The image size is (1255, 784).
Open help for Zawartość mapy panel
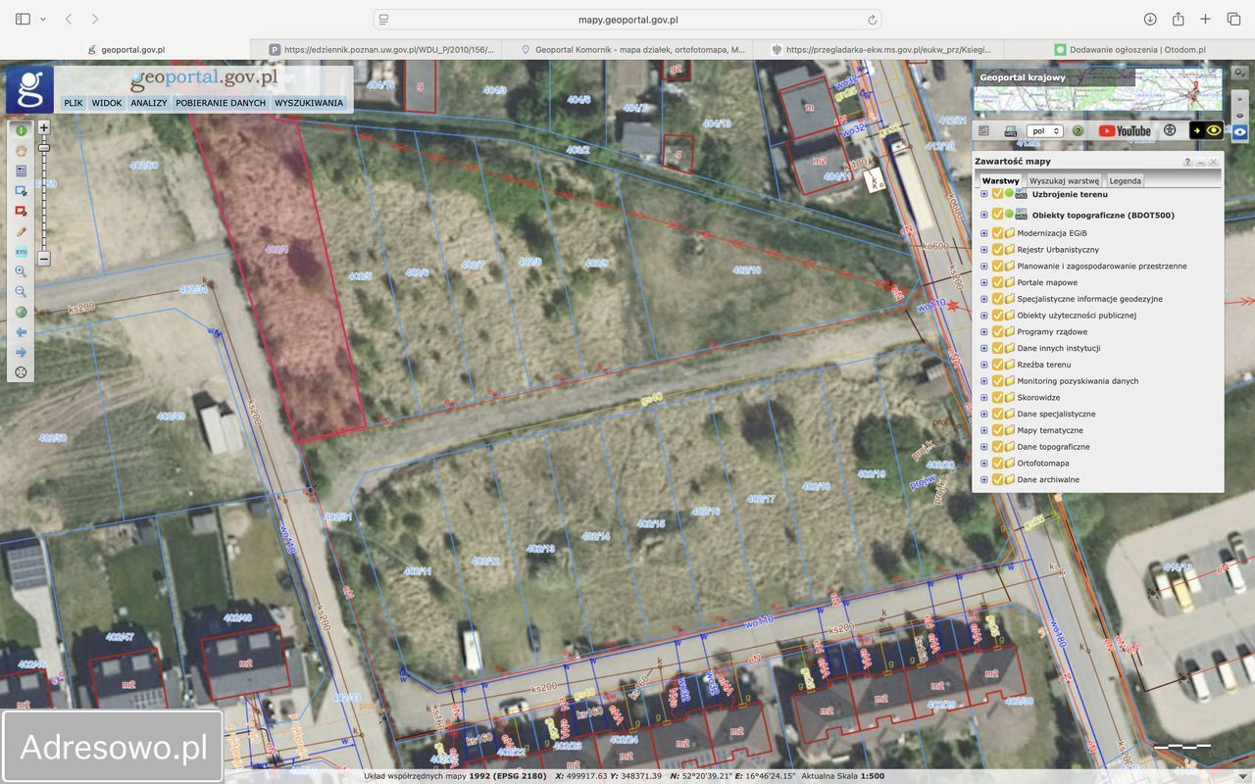pos(1187,162)
